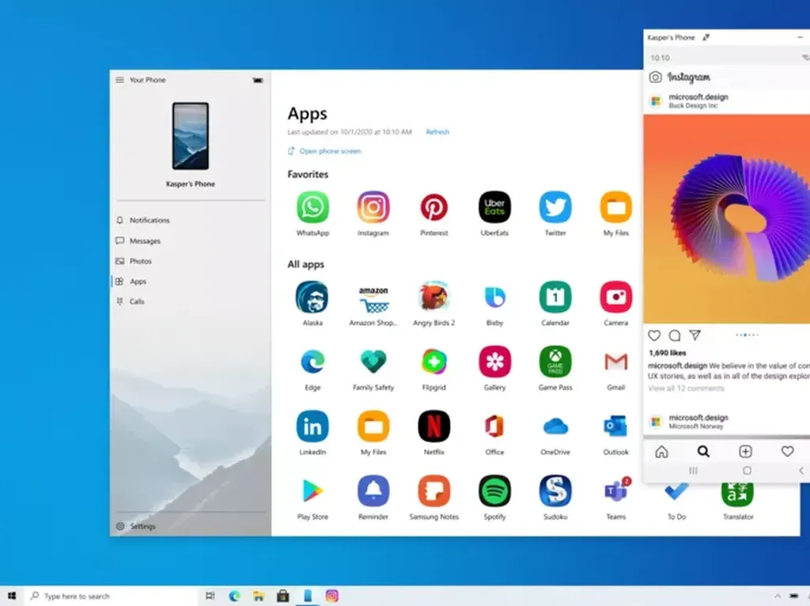Open Instagram Search tab
810x606 pixels.
703,452
